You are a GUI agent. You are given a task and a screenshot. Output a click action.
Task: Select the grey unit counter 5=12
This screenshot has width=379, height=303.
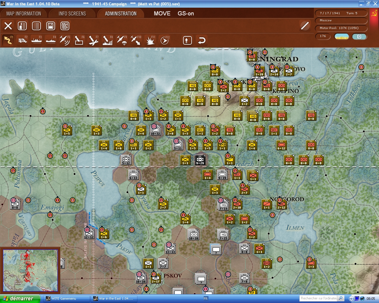126,160
